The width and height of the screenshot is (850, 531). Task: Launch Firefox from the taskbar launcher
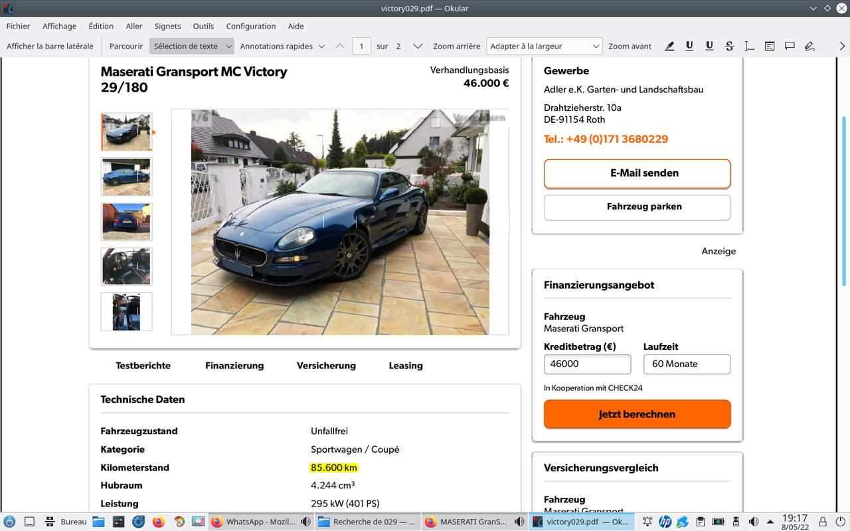(x=158, y=522)
